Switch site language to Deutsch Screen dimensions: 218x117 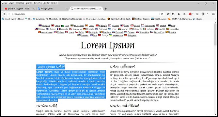(x=90, y=29)
